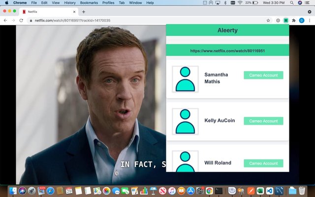Open Safari from the Dock
This screenshot has height=197, width=315.
pos(50,191)
